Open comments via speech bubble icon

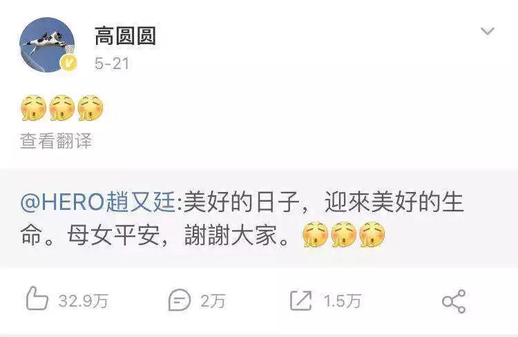point(180,300)
